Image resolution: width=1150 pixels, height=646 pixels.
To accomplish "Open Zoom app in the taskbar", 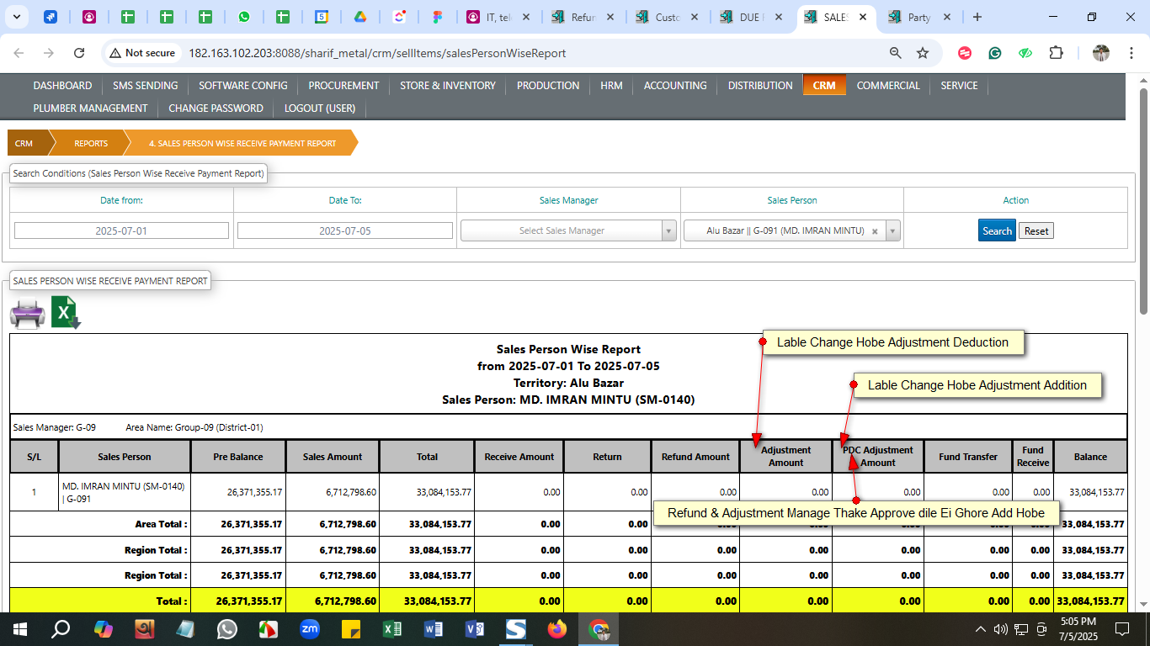I will (310, 629).
